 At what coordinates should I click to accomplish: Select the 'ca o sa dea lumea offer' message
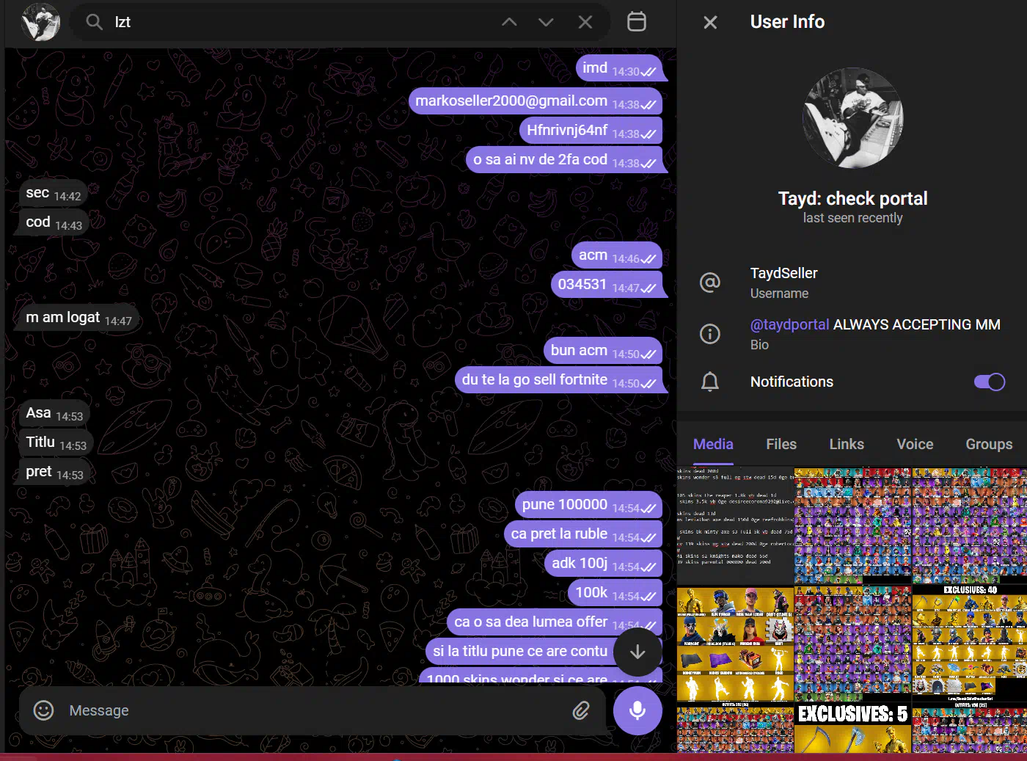point(555,622)
